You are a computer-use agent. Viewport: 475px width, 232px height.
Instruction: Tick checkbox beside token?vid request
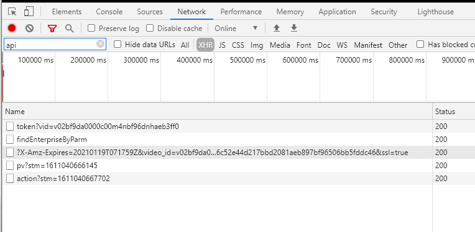pyautogui.click(x=10, y=127)
